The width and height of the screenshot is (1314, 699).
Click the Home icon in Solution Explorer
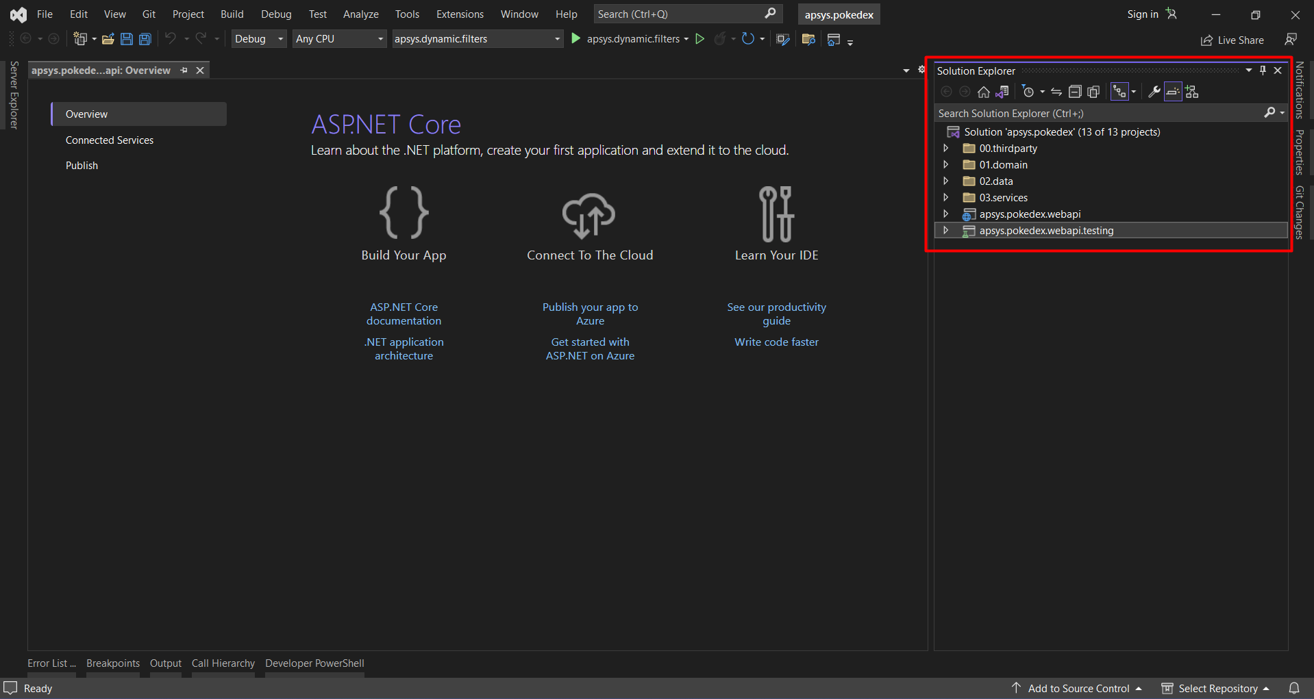click(x=983, y=92)
